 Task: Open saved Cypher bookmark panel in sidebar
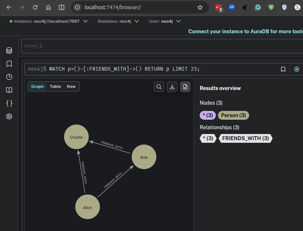click(x=9, y=64)
